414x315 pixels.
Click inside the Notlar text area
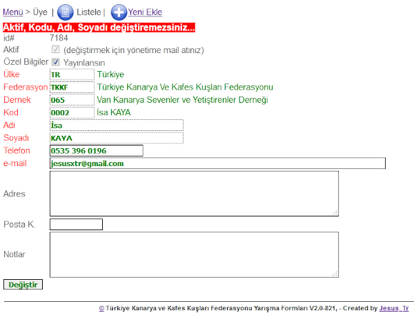pyautogui.click(x=193, y=254)
